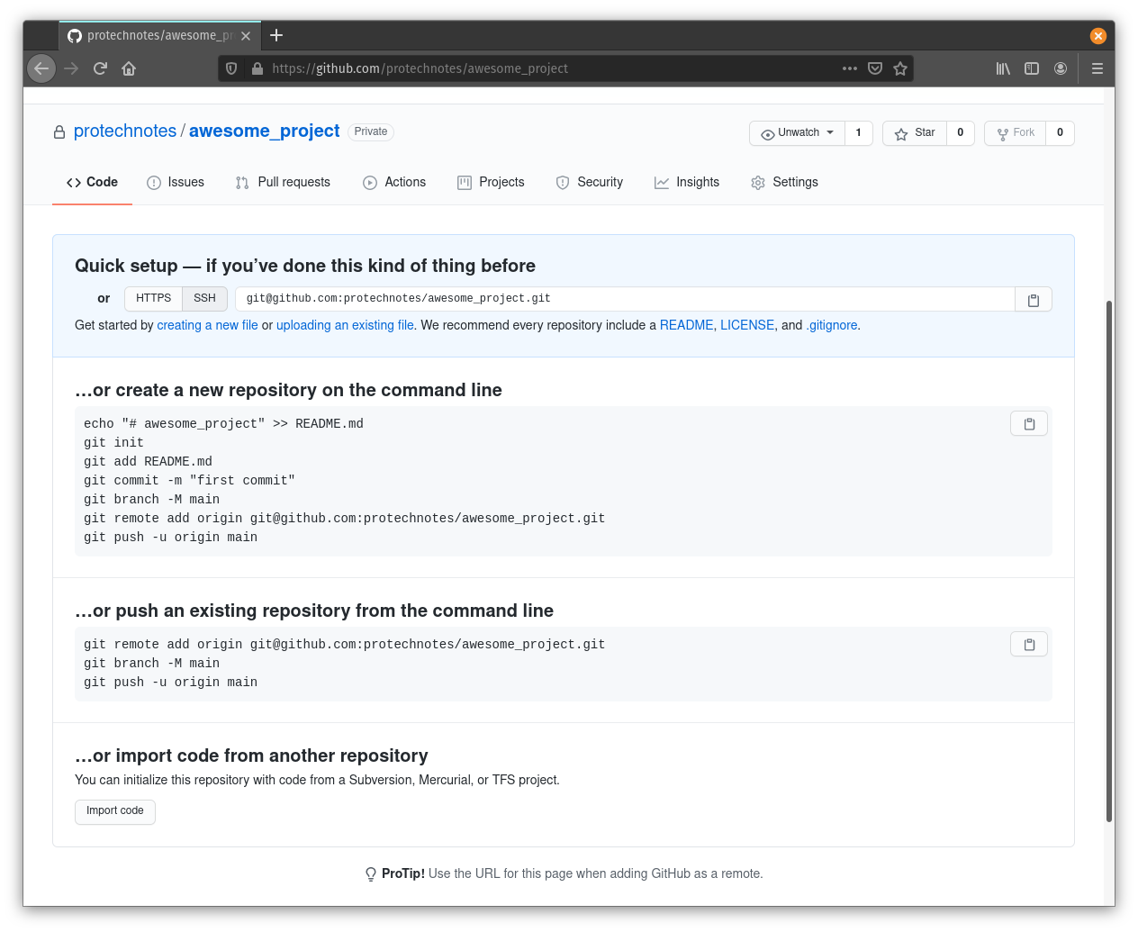This screenshot has height=932, width=1138.
Task: Open a new browser tab
Action: [x=276, y=35]
